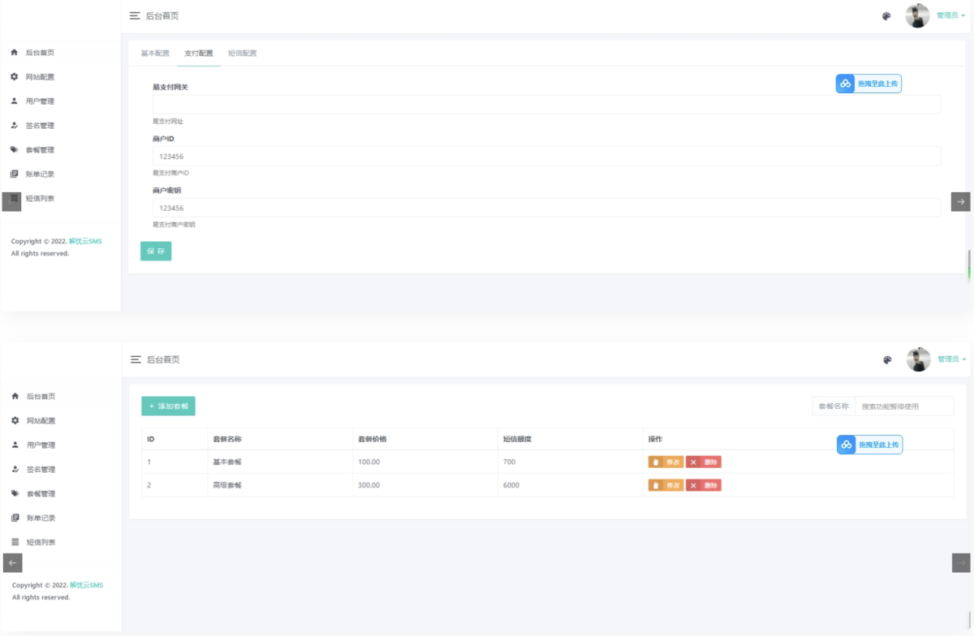The width and height of the screenshot is (974, 636).
Task: Focus the 易支付网关 input field
Action: [546, 104]
